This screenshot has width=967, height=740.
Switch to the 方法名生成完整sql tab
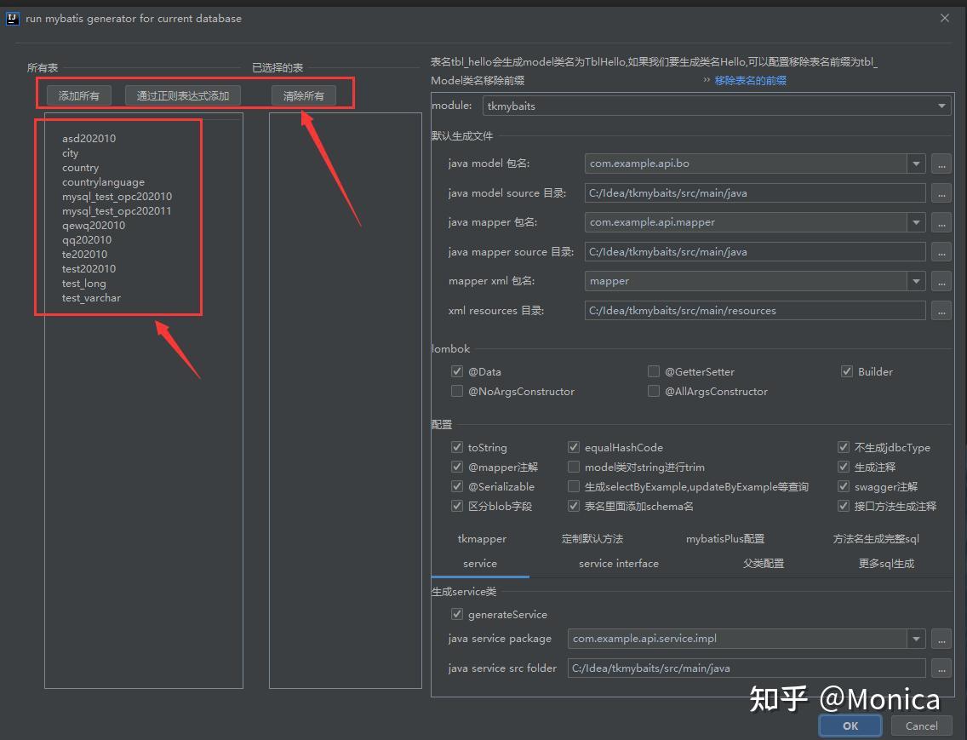pos(876,539)
